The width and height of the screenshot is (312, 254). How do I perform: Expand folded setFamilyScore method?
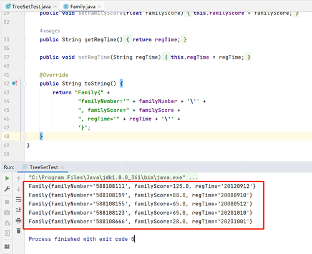24,13
